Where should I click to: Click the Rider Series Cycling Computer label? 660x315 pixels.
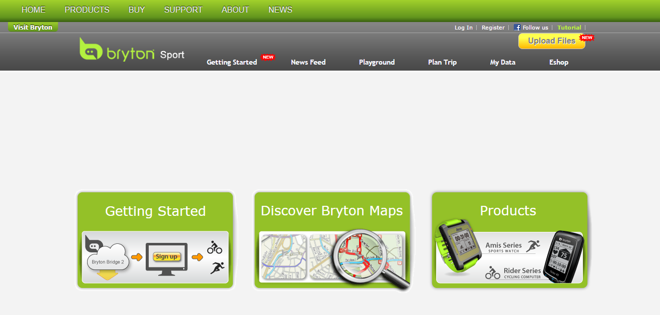pyautogui.click(x=522, y=273)
